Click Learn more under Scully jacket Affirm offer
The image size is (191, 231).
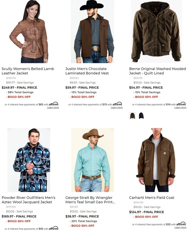tap(53, 108)
